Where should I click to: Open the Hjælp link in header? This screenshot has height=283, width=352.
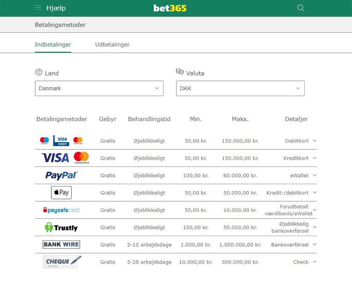(56, 8)
